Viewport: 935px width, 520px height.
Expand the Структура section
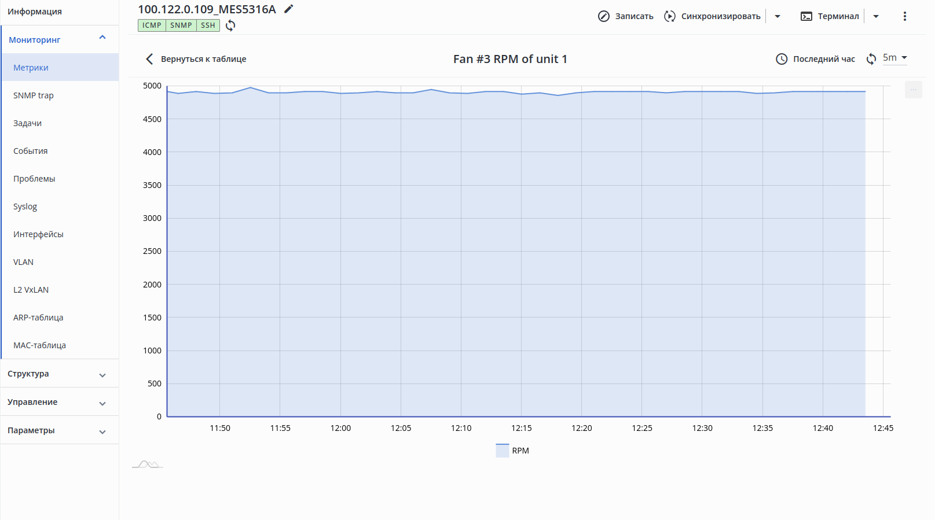pyautogui.click(x=102, y=375)
